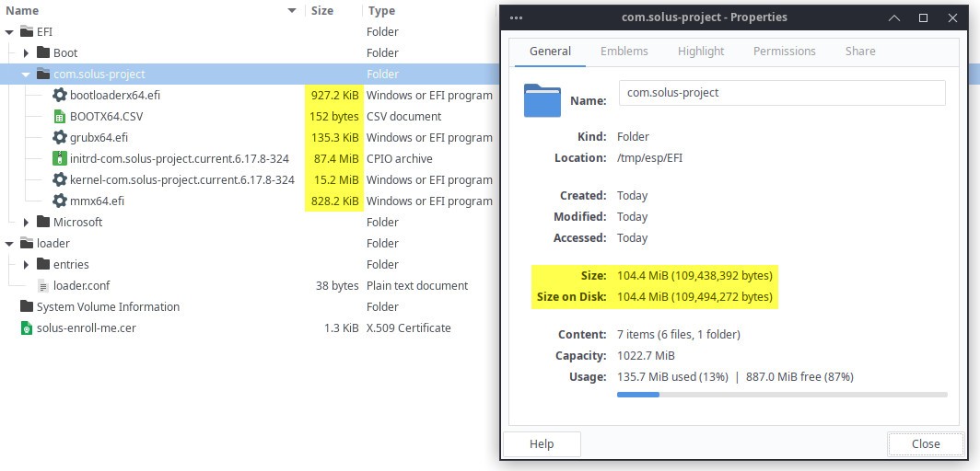
Task: Click the 1022.7 MiB capacity value
Action: [x=646, y=356]
